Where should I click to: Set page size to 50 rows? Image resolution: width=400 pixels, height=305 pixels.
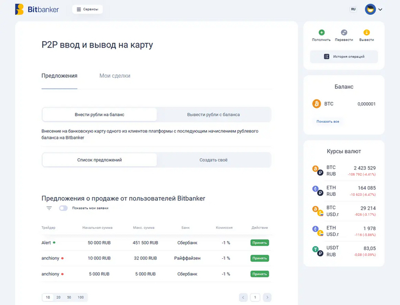pyautogui.click(x=69, y=298)
